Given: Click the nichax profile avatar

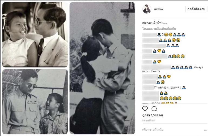Looking at the screenshot, I should [x=147, y=9].
